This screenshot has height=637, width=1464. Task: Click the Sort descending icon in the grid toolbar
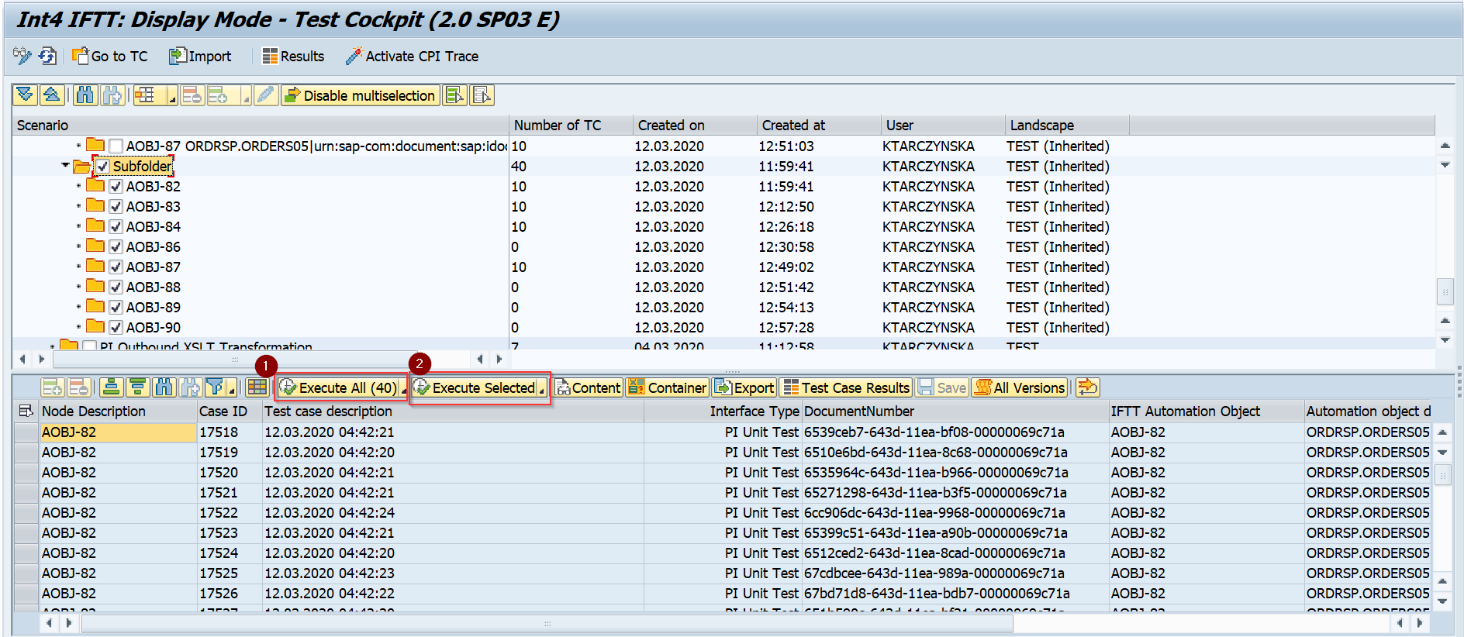click(138, 387)
